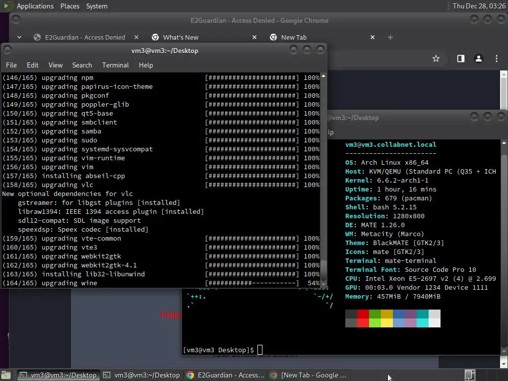Viewport: 508px width, 381px height.
Task: Click the shell prompt in back terminal
Action: 218,350
